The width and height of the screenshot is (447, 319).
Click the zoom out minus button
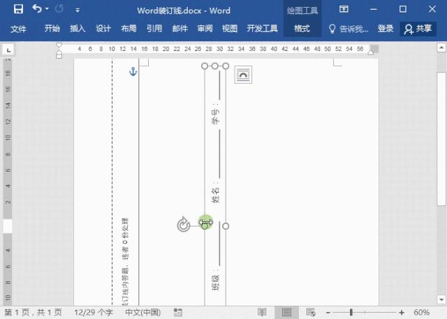point(328,313)
